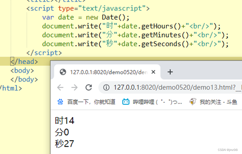Viewport: 242px width, 154px height.
Task: Click the page output 时14
Action: pyautogui.click(x=64, y=120)
